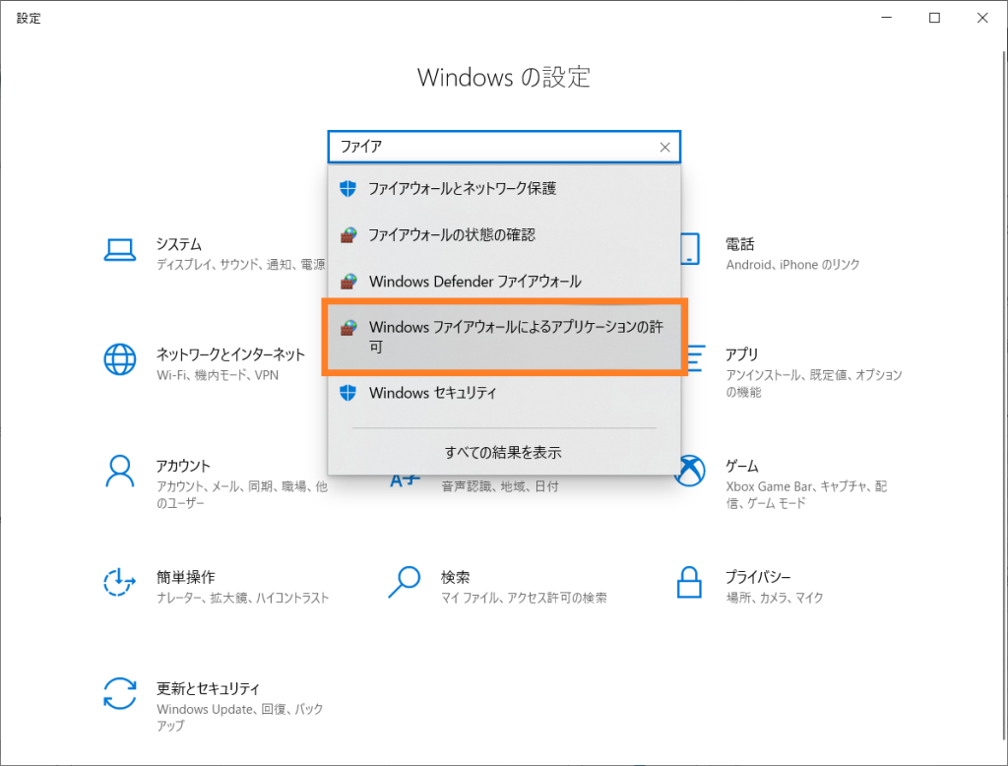This screenshot has height=766, width=1008.
Task: Select Windows ファイアウォールによるアプリケーションの許可 result
Action: click(x=505, y=337)
